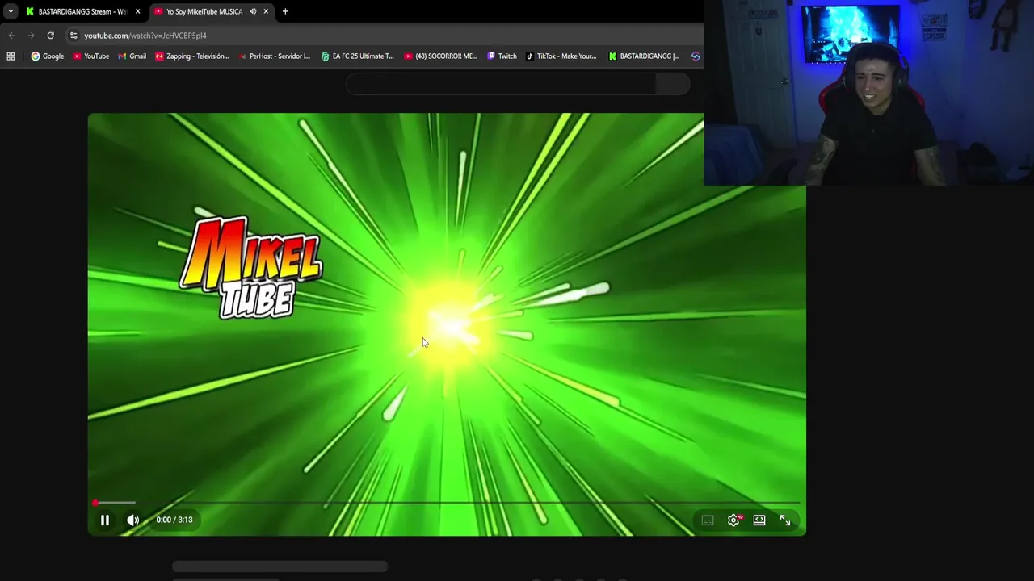This screenshot has height=581, width=1034.
Task: Open the Zapping - Televisión bookmark
Action: 192,56
